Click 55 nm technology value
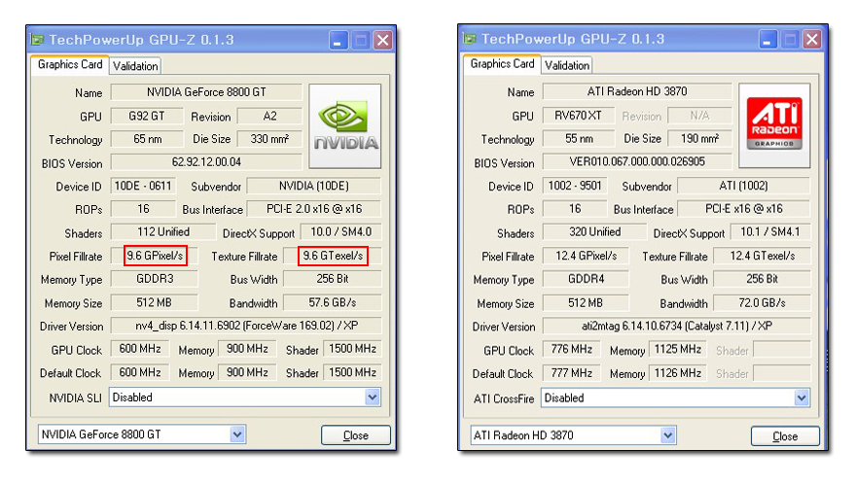The width and height of the screenshot is (854, 485). [579, 138]
